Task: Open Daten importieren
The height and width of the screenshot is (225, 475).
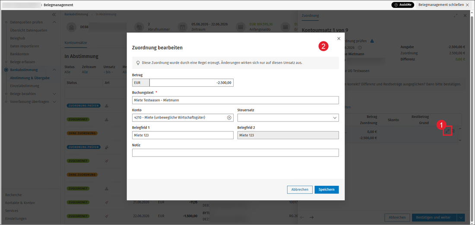Action: coord(25,46)
